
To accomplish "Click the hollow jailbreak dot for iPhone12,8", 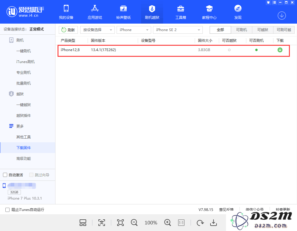I will pos(229,50).
